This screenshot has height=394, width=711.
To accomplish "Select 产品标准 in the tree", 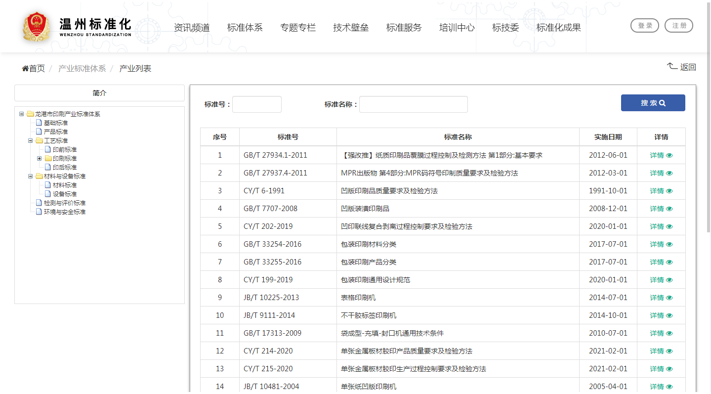I will click(x=56, y=132).
